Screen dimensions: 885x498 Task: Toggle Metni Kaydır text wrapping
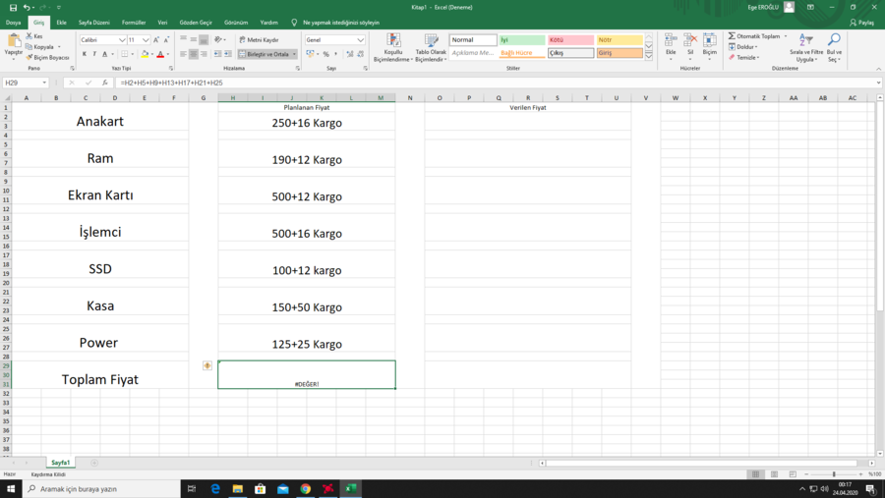[259, 40]
